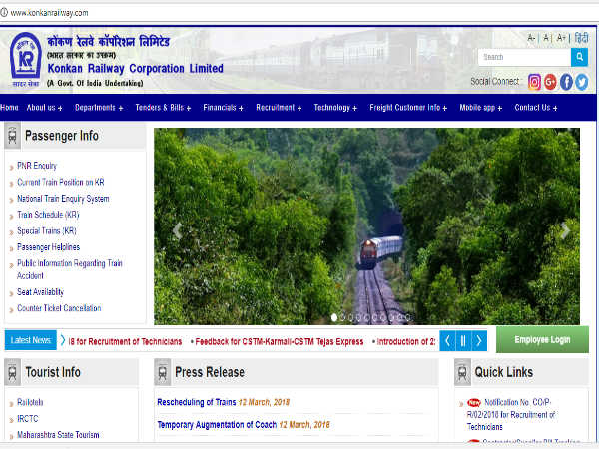Screen dimensions: 599x449
Task: Open Feedback for CSTM-Karmali-CSTM Tejas Express news
Action: (280, 341)
